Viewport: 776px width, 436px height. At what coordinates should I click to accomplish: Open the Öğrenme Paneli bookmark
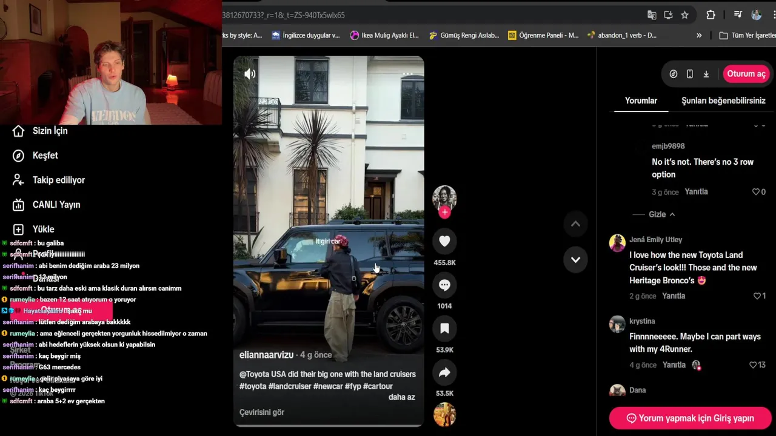click(x=543, y=36)
